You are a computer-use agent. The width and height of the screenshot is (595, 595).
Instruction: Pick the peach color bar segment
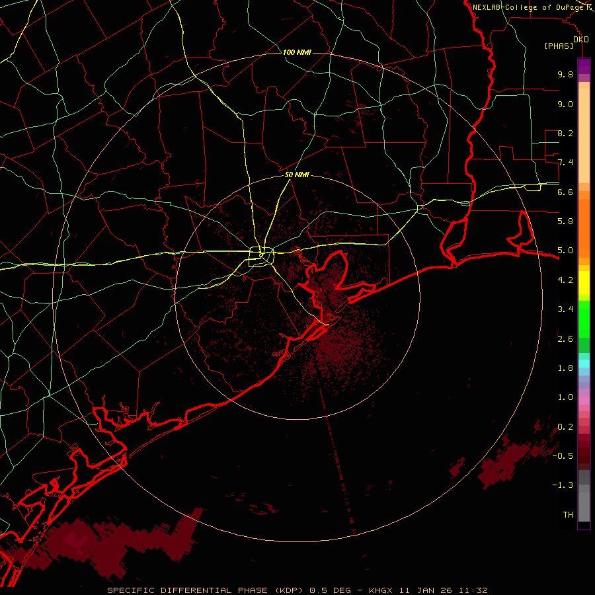tap(584, 137)
